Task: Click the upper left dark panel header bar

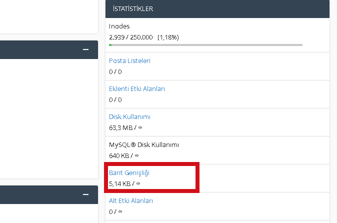Action: point(49,49)
